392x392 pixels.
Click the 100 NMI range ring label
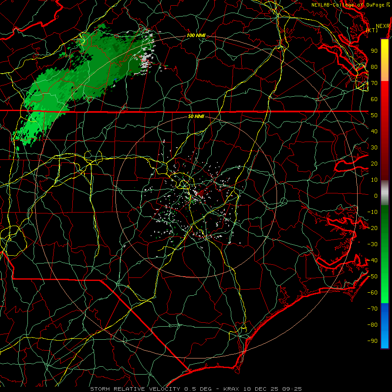click(x=196, y=36)
